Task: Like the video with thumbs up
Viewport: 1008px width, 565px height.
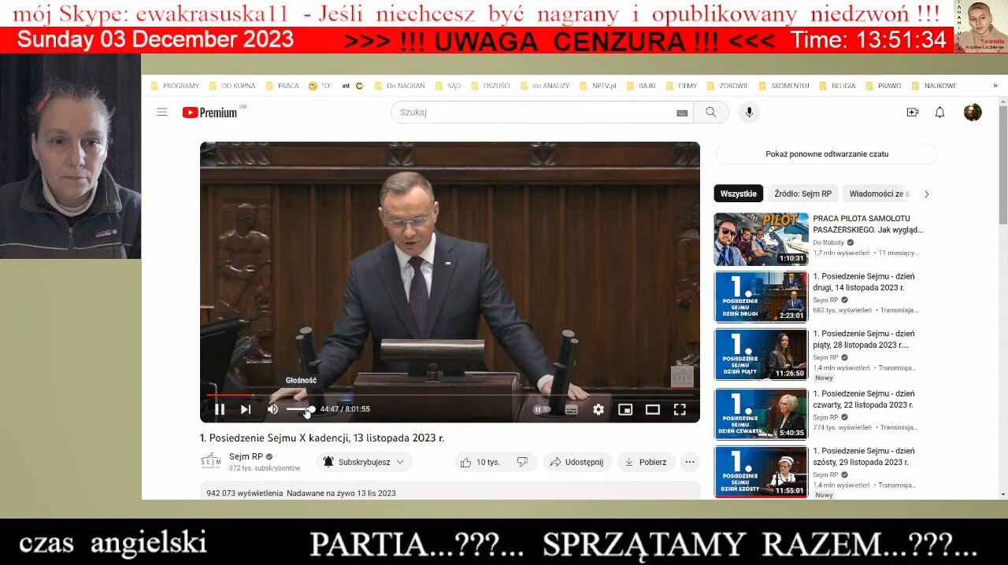Action: (480, 462)
